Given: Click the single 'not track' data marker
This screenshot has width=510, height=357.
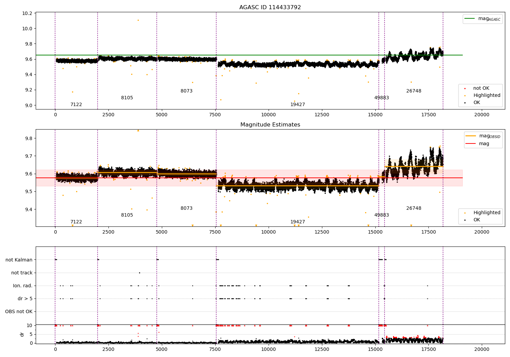Looking at the screenshot, I should (139, 273).
